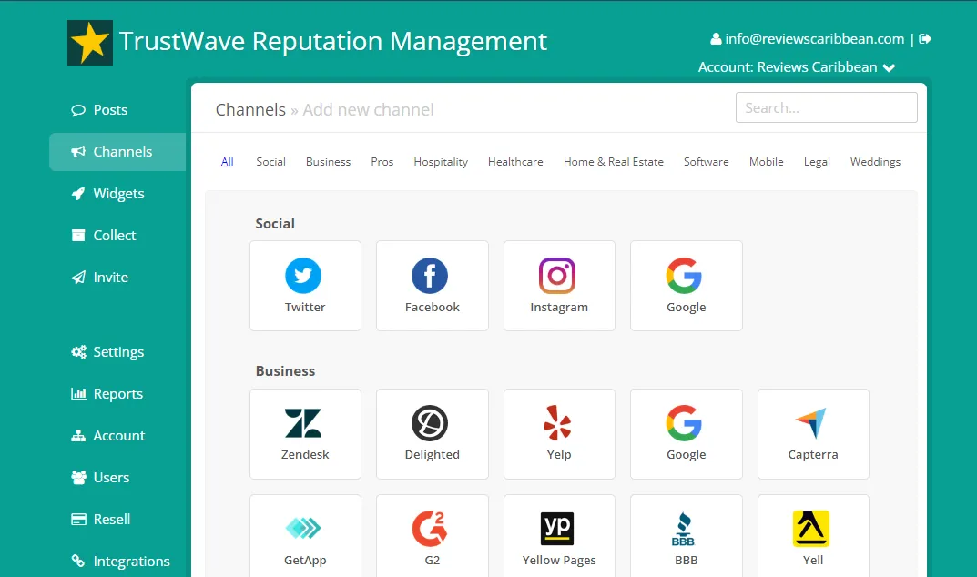The height and width of the screenshot is (577, 977).
Task: Switch to the Mobile category
Action: pos(767,162)
